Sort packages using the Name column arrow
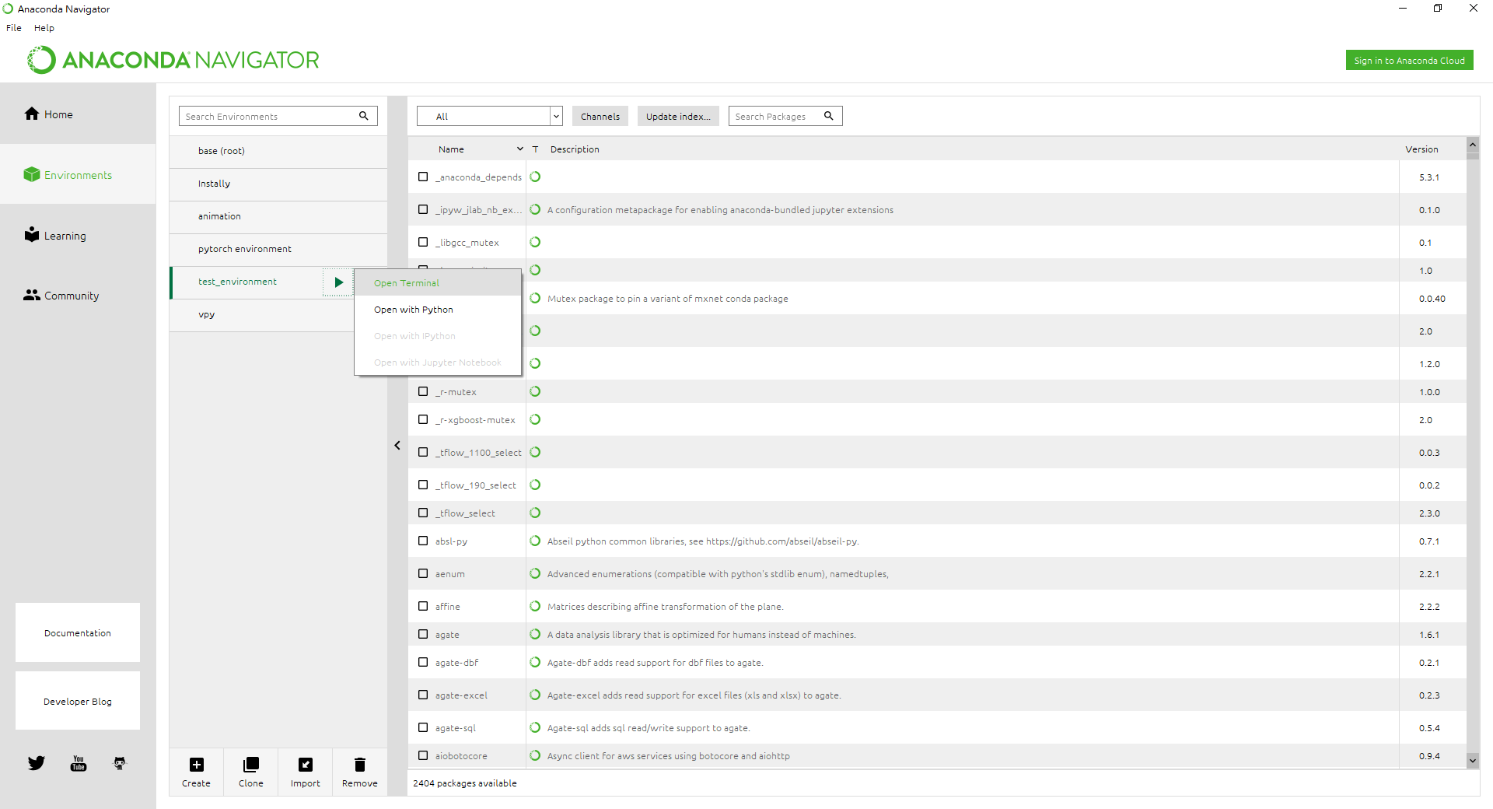This screenshot has width=1493, height=809. [x=519, y=149]
